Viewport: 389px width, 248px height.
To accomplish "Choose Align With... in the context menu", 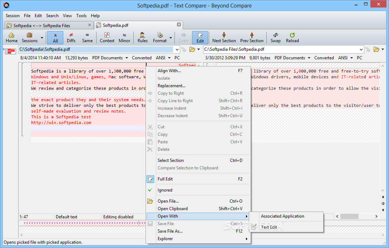I will pyautogui.click(x=198, y=71).
